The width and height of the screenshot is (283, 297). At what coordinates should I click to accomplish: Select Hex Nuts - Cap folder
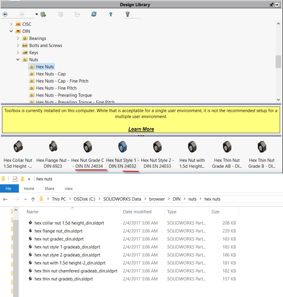[51, 74]
